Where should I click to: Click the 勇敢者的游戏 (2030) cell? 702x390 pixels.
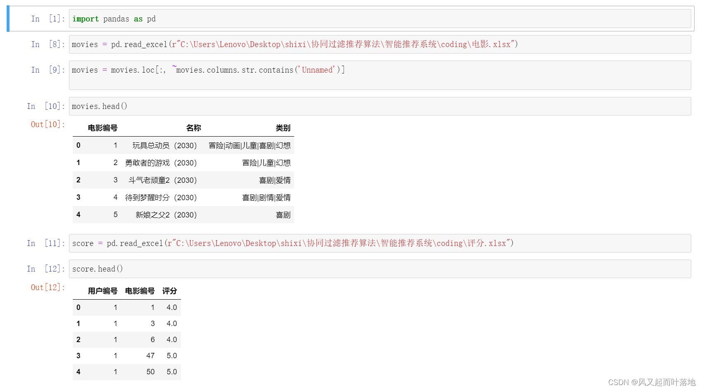coord(161,163)
